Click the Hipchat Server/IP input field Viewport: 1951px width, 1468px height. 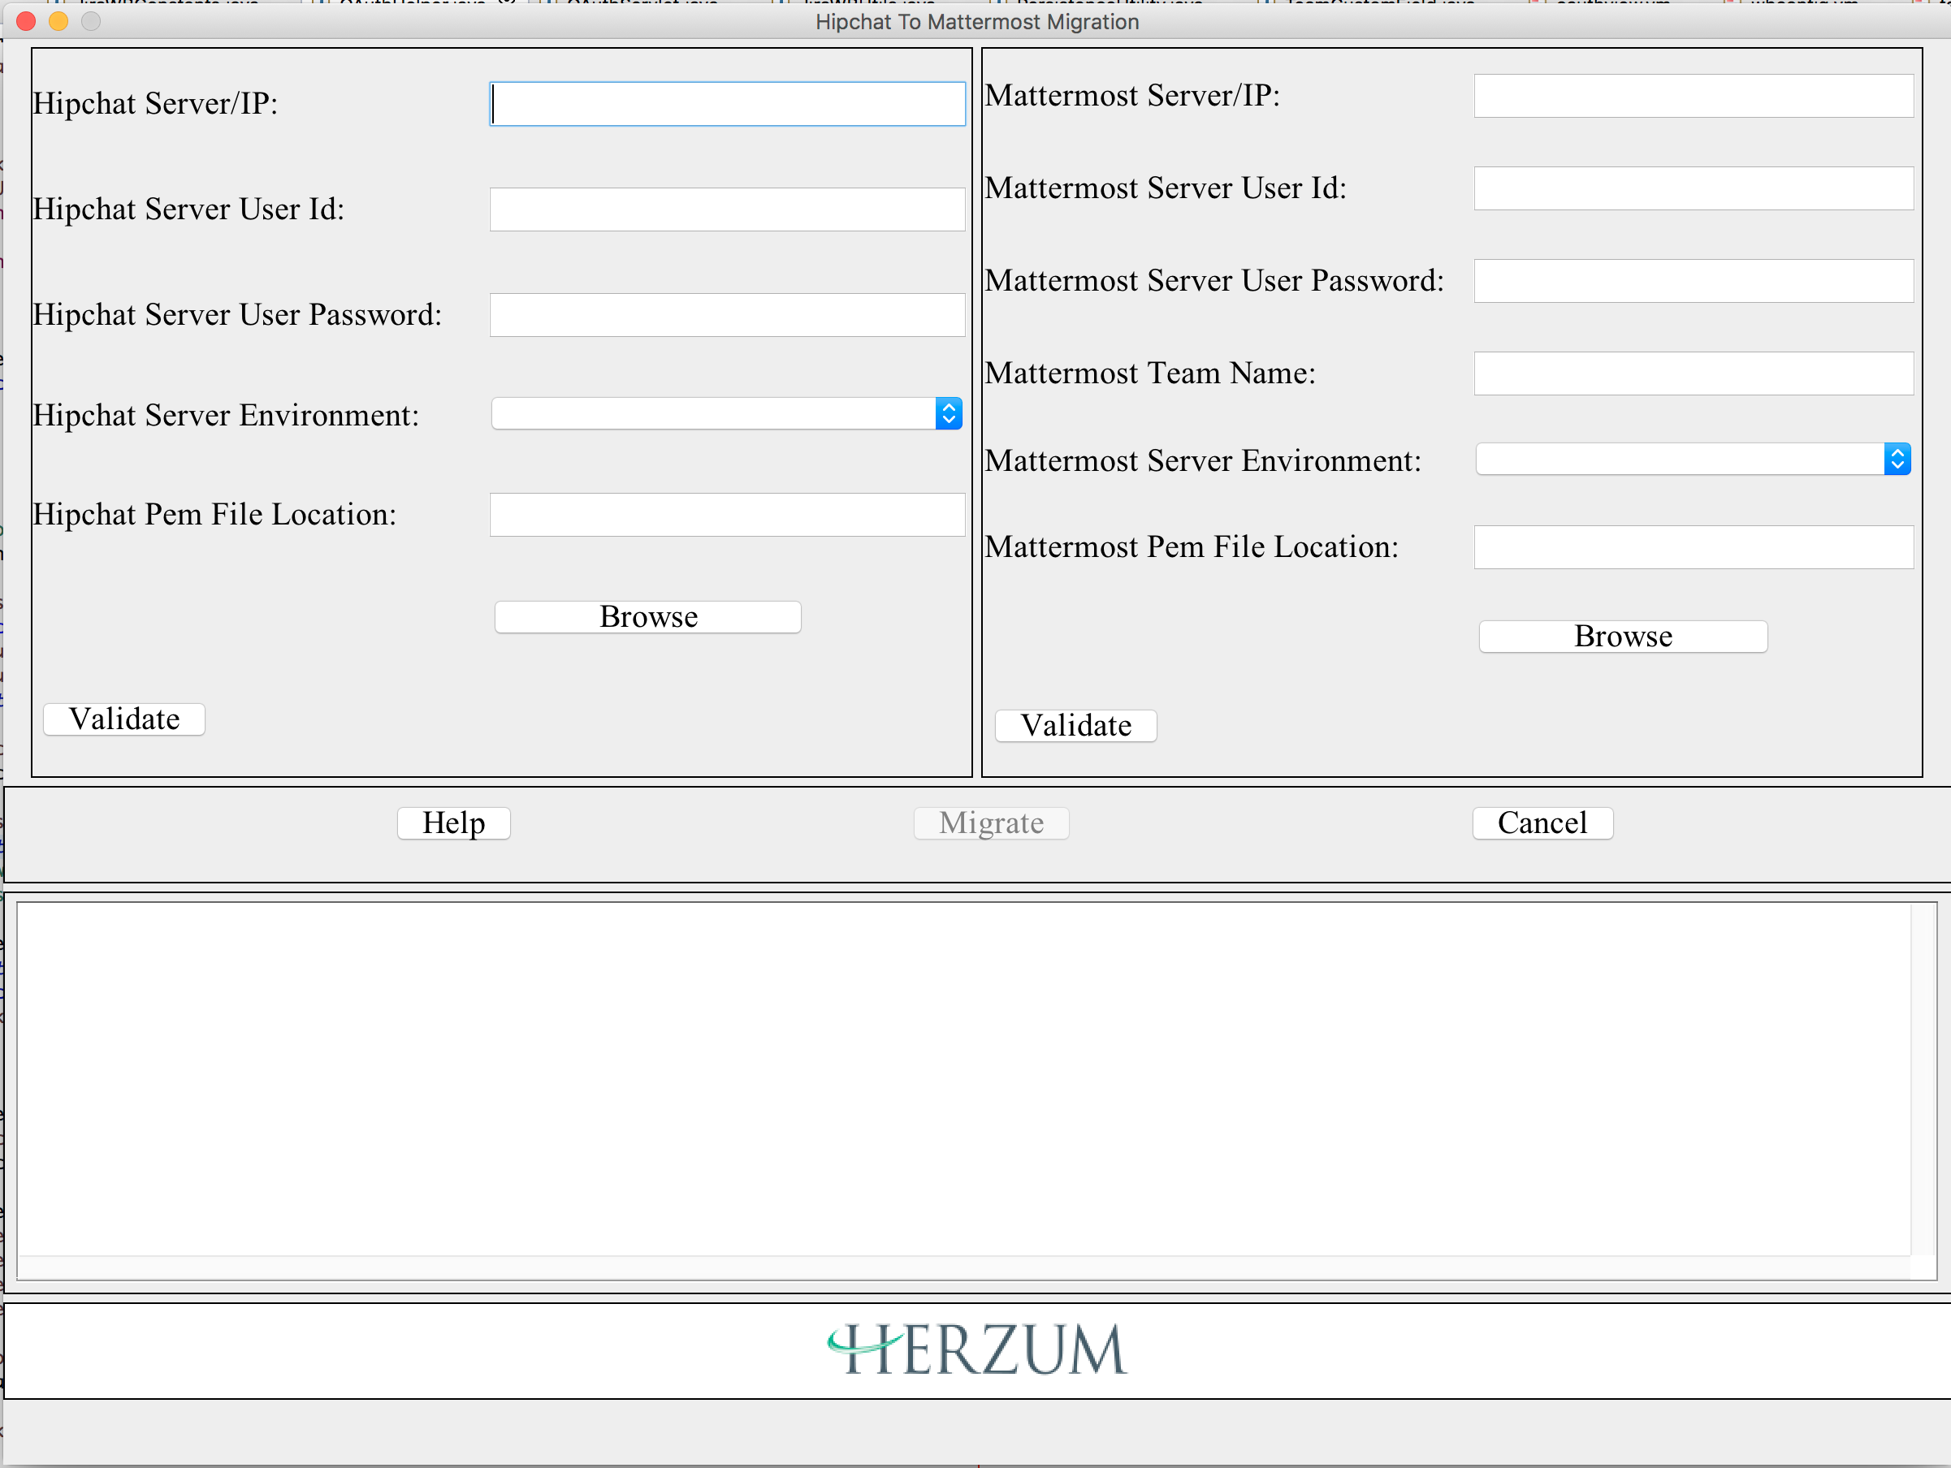(x=727, y=104)
